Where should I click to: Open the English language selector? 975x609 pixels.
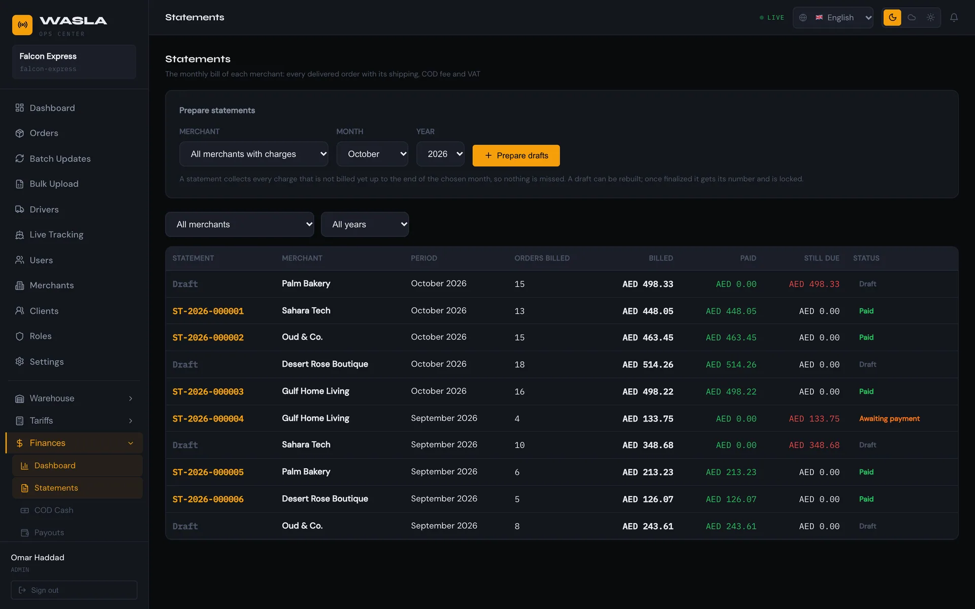coord(833,18)
